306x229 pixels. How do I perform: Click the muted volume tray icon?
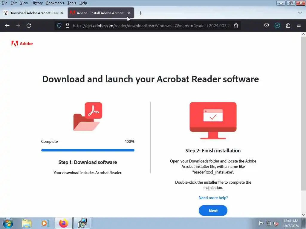tap(276, 224)
